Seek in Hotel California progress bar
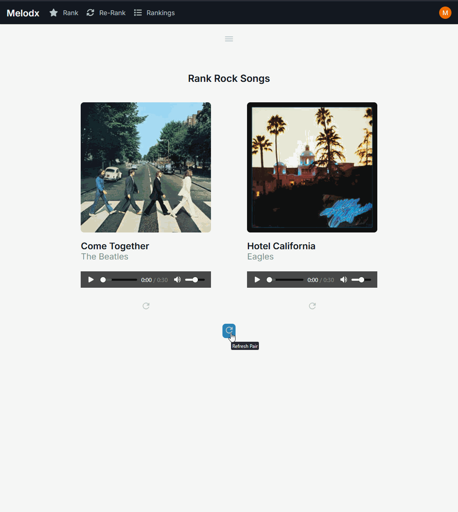Image resolution: width=458 pixels, height=512 pixels. pos(285,280)
